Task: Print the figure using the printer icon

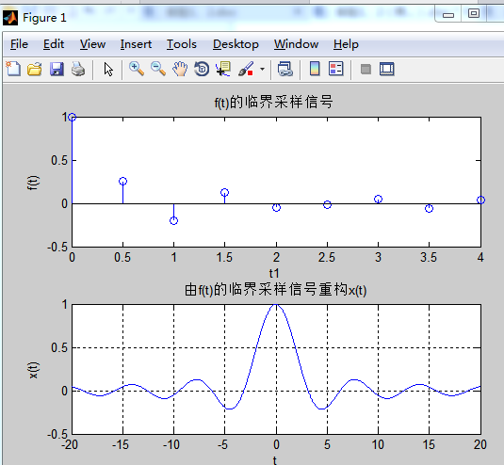Action: pos(78,69)
